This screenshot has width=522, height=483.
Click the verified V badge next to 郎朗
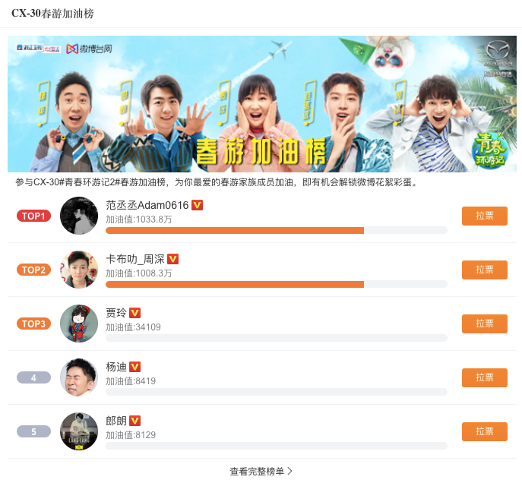[x=134, y=421]
